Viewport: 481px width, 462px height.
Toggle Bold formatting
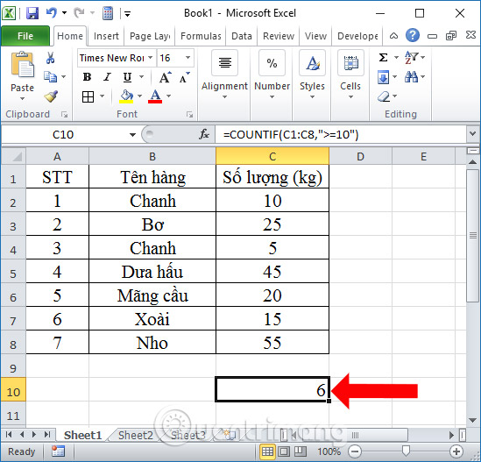click(87, 77)
